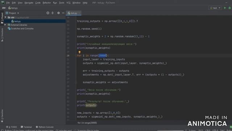The width and height of the screenshot is (232, 131).
Task: Open the VCS menu
Action: pyautogui.click(x=69, y=3)
